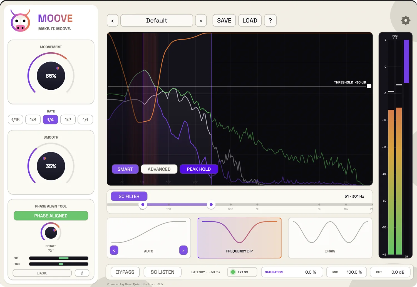Toggle the SC FILTER button
The height and width of the screenshot is (287, 417).
(x=129, y=196)
